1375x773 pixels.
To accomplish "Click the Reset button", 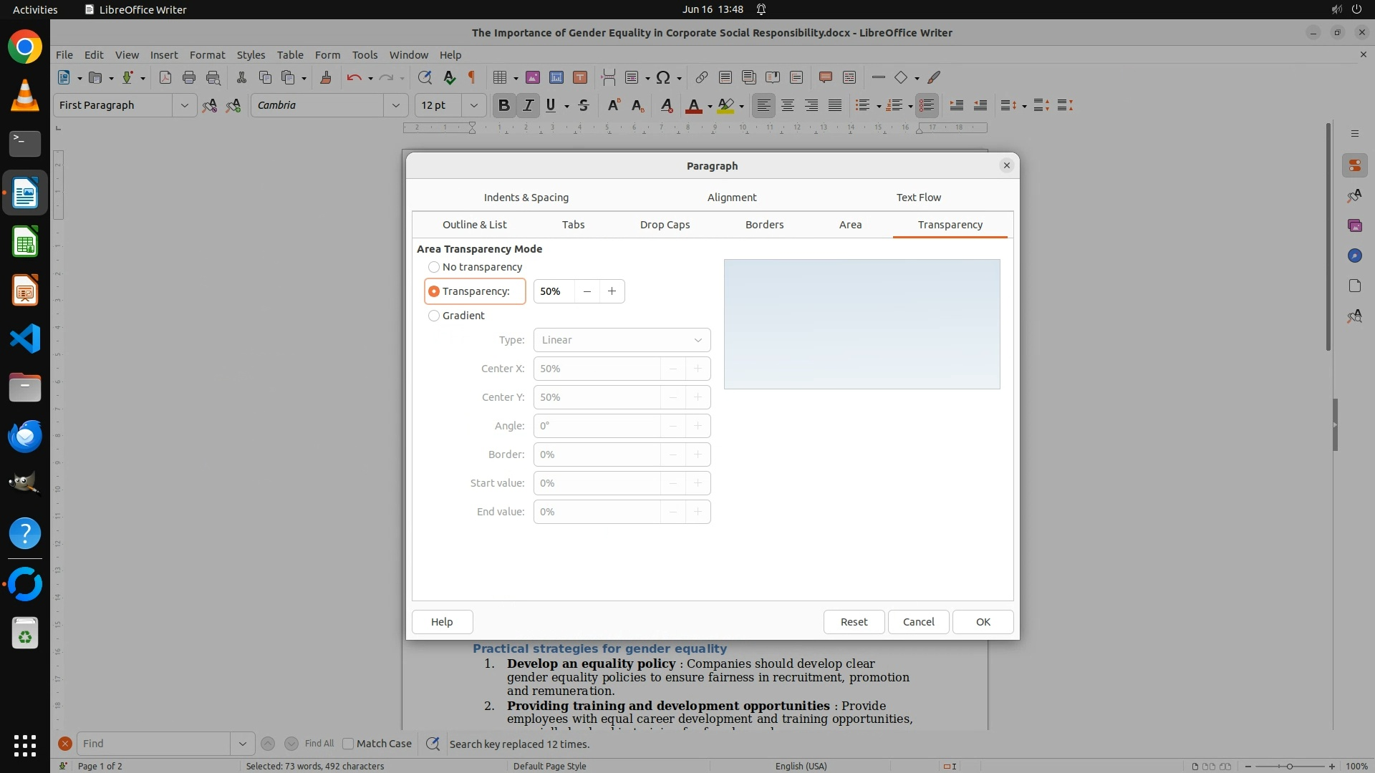I will point(854,622).
